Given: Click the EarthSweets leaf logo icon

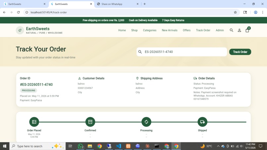Looking at the screenshot, I should 20,30.
